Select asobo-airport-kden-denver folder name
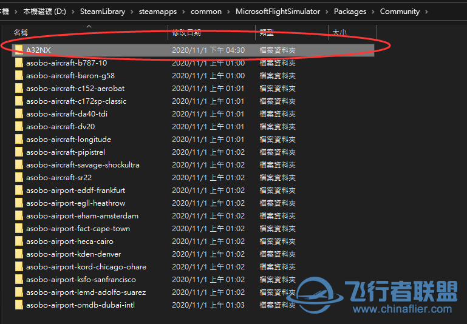This screenshot has height=324, width=467. coord(73,254)
